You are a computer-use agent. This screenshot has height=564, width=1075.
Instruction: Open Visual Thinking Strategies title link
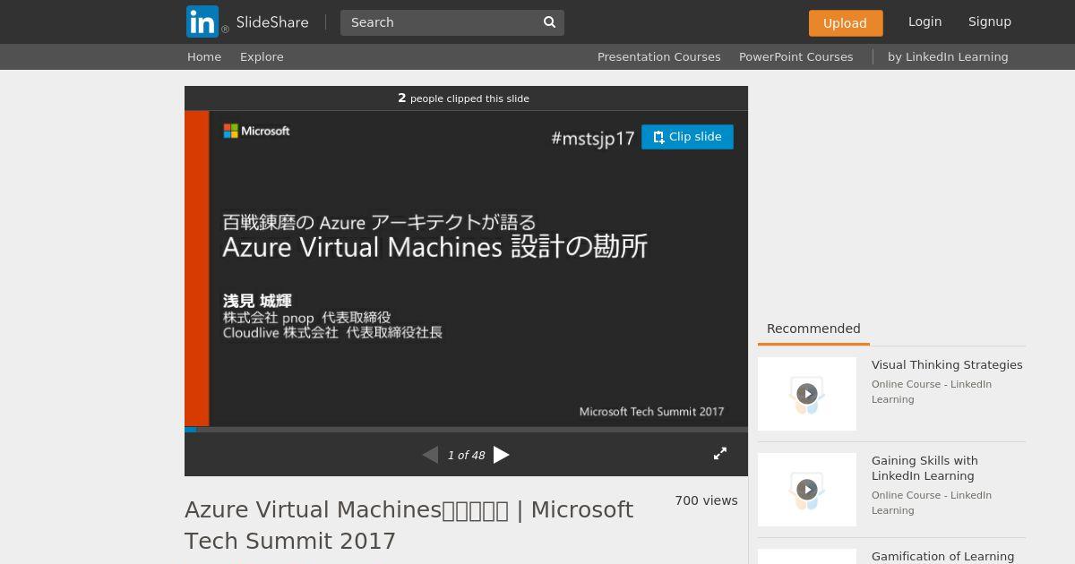(947, 364)
